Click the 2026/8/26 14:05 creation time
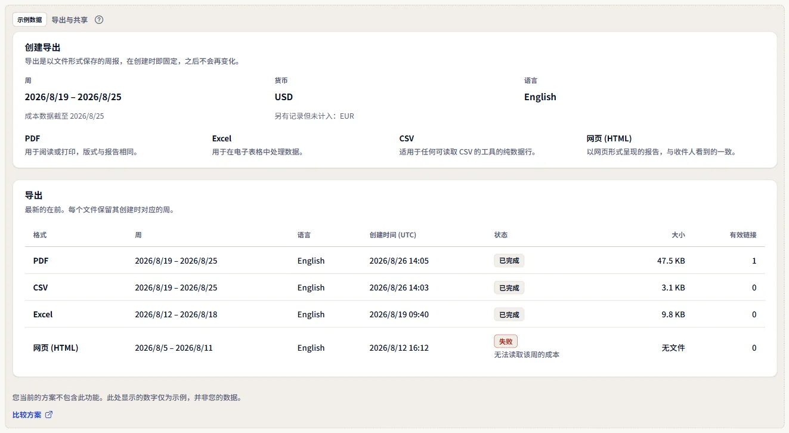Viewport: 789px width, 433px height. point(399,261)
